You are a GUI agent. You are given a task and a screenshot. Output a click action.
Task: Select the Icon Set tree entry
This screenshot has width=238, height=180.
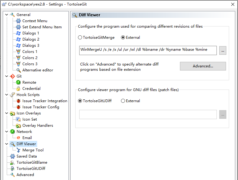tap(29, 119)
